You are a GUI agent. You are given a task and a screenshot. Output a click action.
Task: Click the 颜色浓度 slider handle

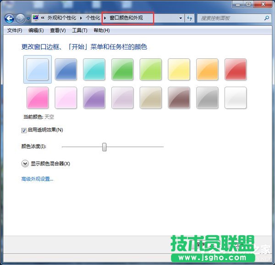pos(104,147)
